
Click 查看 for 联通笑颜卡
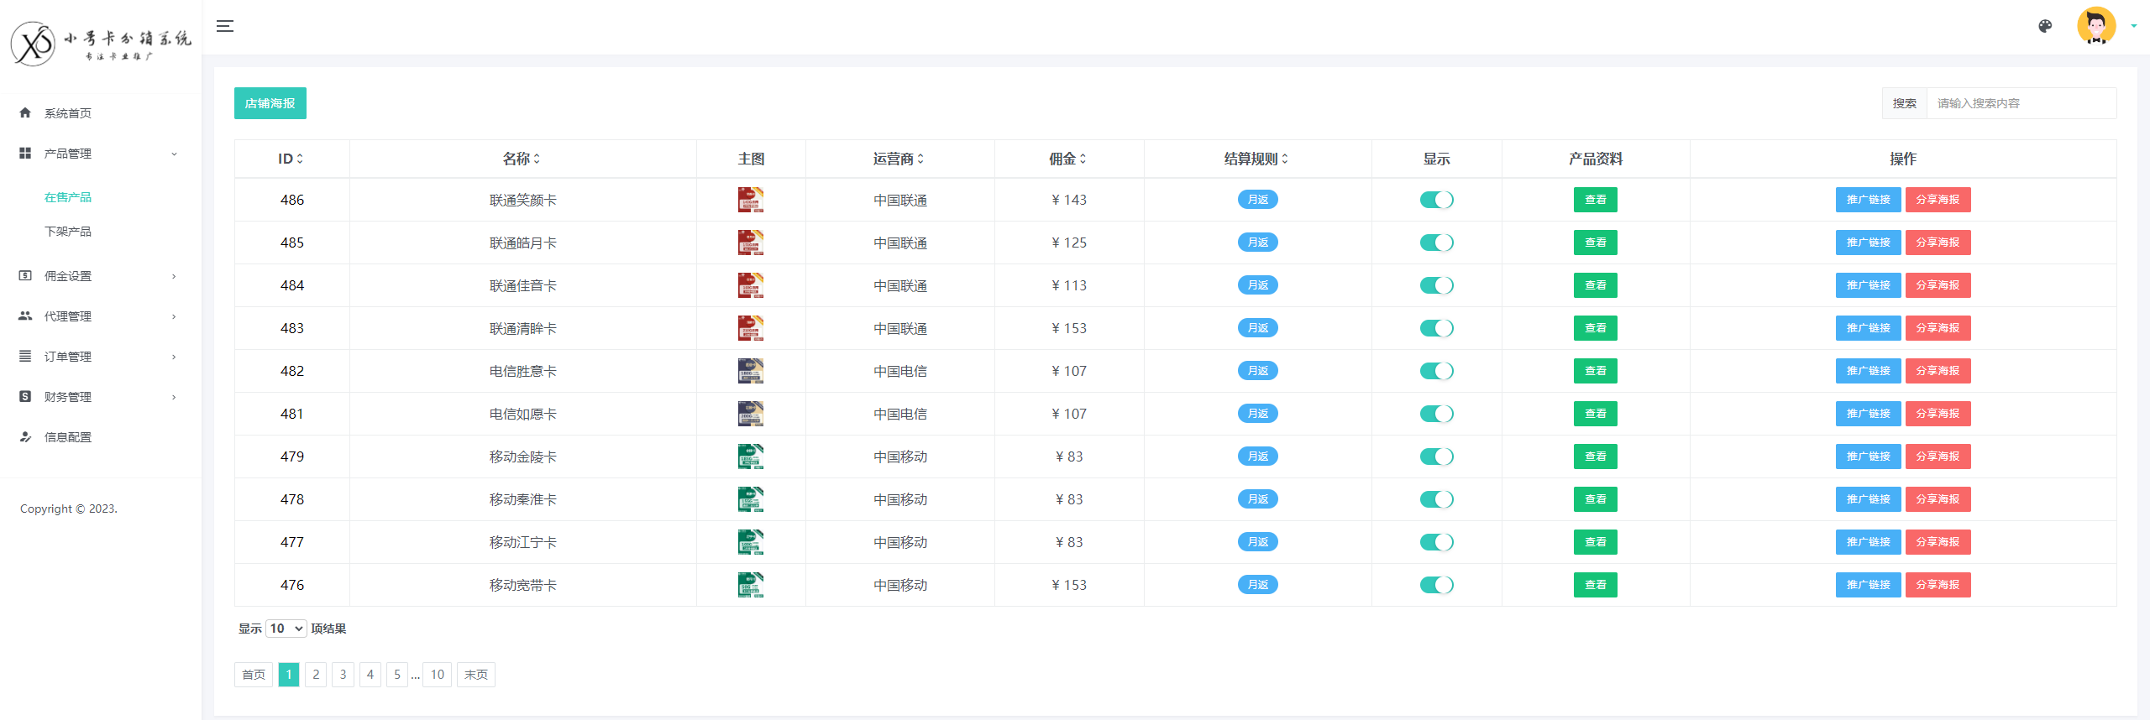[1595, 200]
